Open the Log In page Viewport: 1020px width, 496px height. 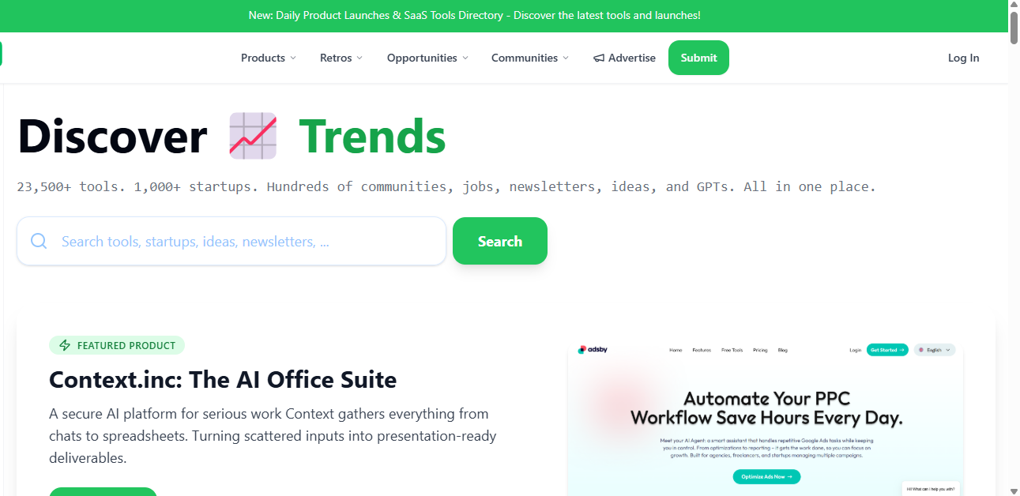(x=963, y=58)
